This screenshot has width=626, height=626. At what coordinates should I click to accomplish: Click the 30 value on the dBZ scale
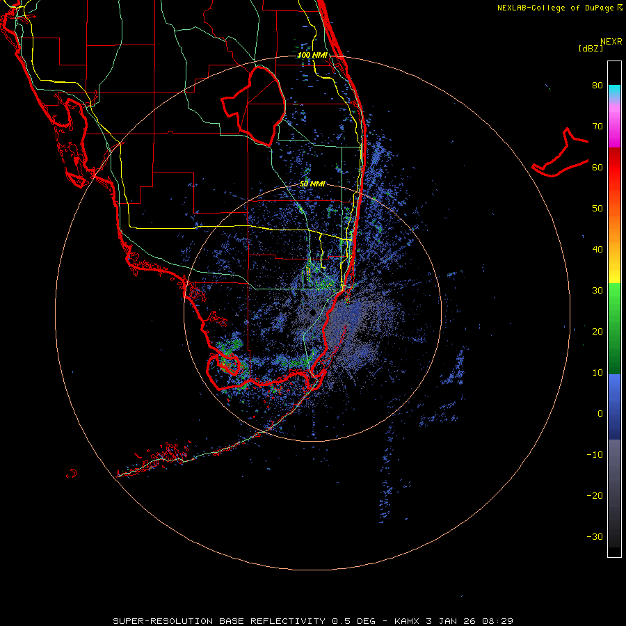click(x=597, y=291)
